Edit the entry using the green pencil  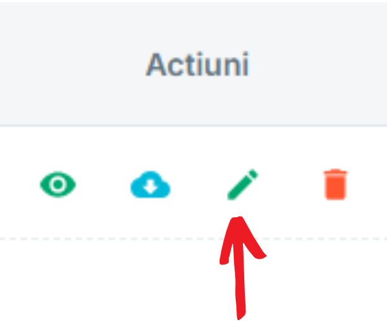(243, 184)
